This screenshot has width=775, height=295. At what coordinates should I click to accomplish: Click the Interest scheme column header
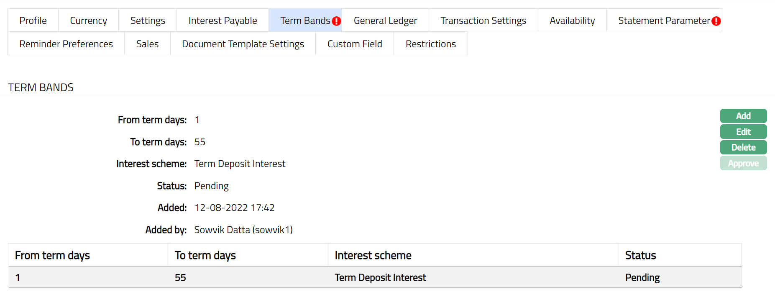click(373, 255)
